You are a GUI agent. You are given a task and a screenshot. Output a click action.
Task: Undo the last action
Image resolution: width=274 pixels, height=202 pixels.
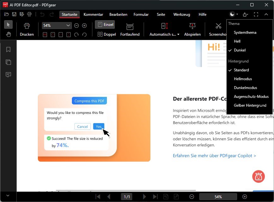pos(42,14)
